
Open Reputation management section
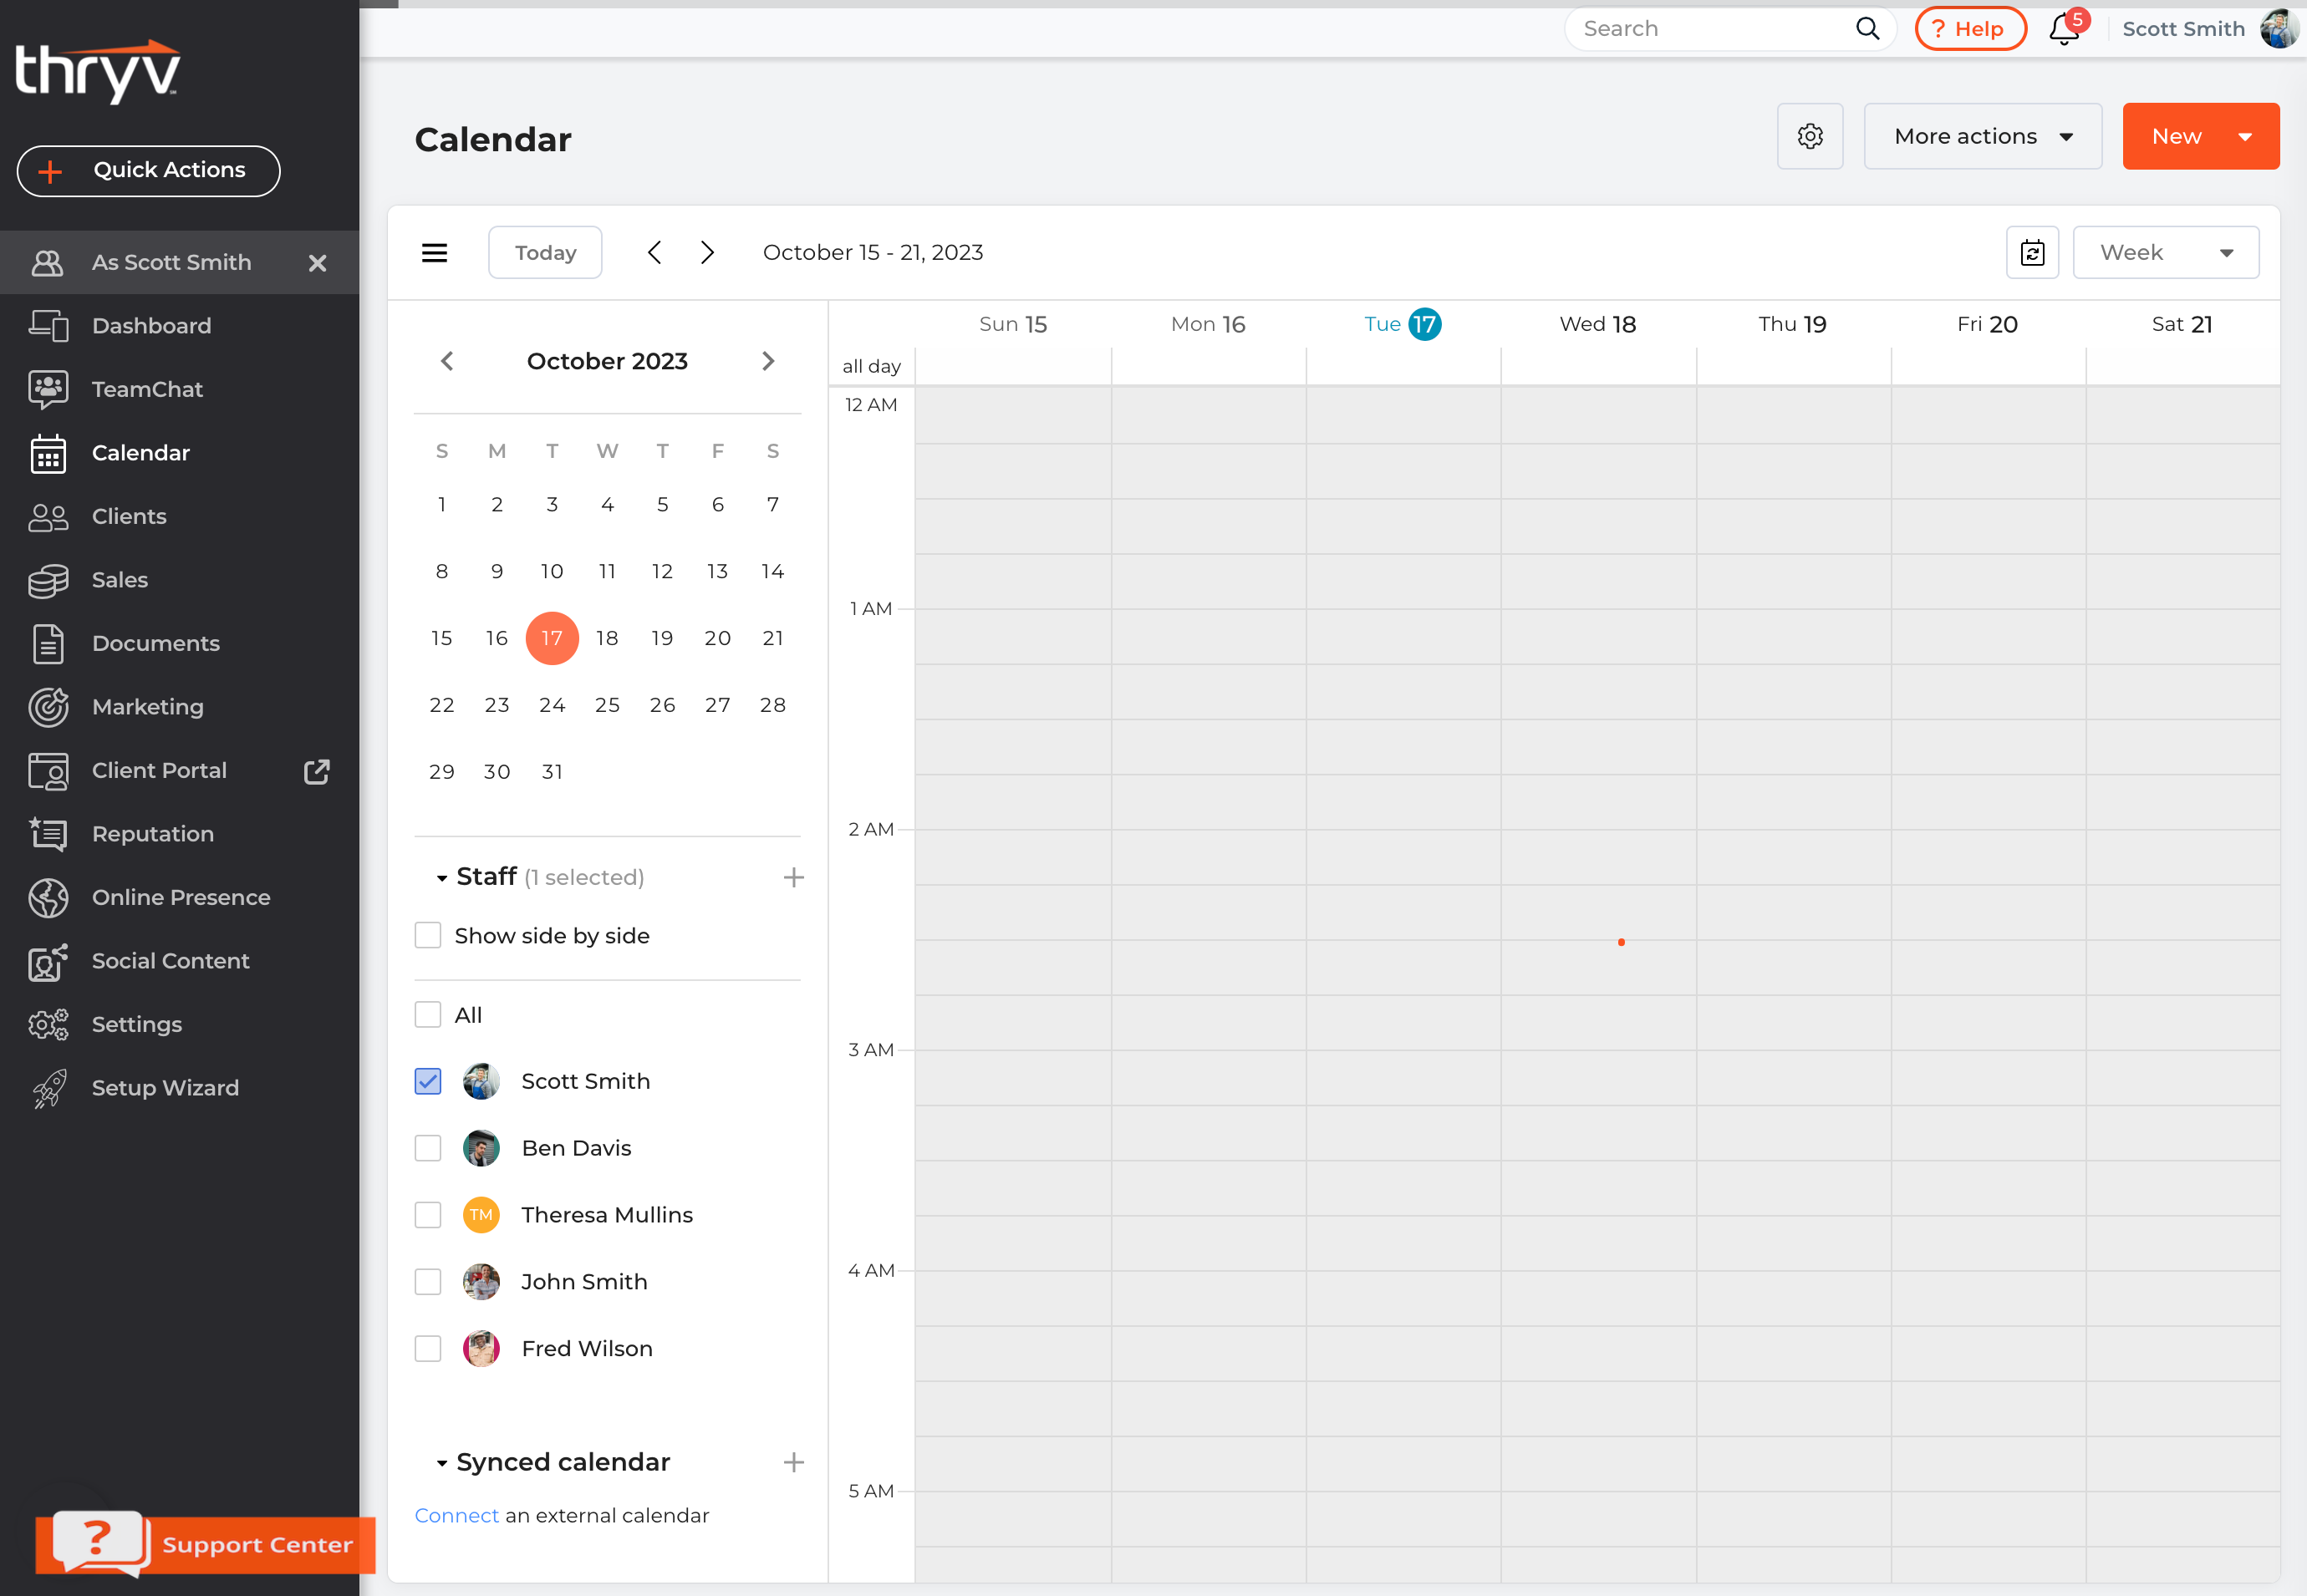click(x=152, y=834)
